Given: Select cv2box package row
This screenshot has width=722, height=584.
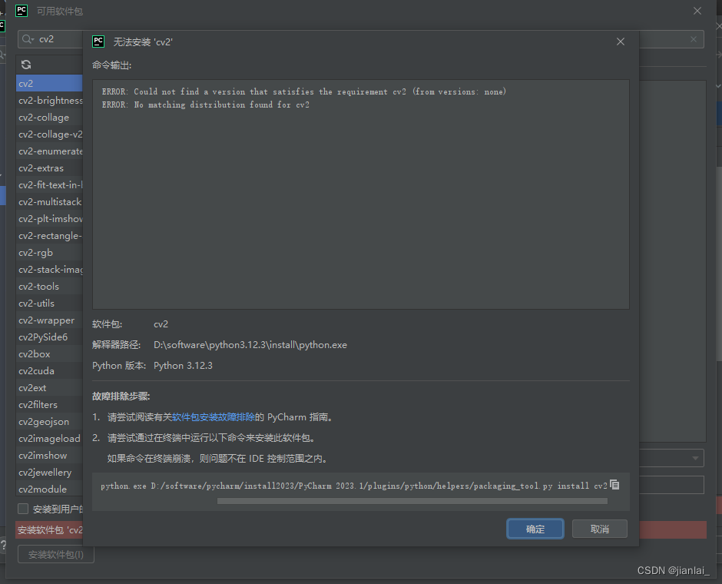Looking at the screenshot, I should click(x=49, y=353).
